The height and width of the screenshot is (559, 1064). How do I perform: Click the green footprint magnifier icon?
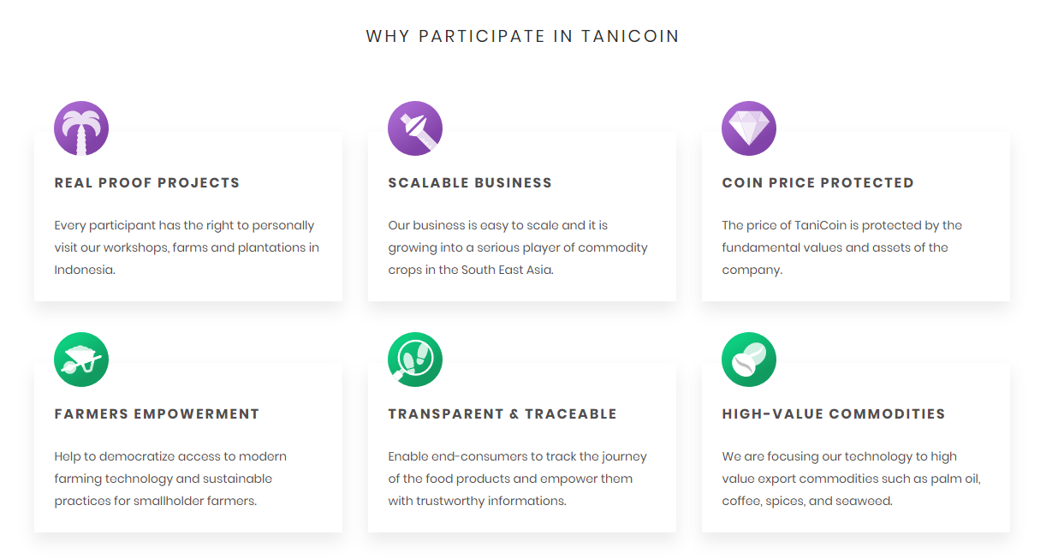click(x=415, y=360)
